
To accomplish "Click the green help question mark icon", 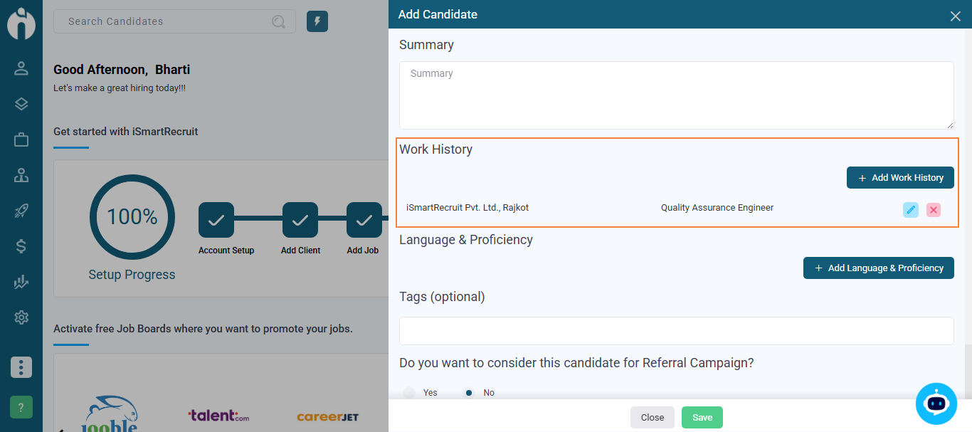I will (21, 407).
